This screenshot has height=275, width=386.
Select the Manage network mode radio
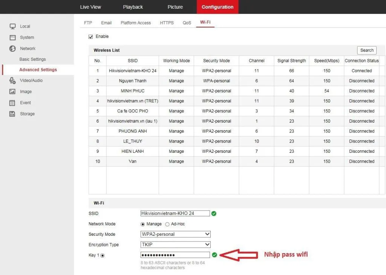pyautogui.click(x=142, y=224)
